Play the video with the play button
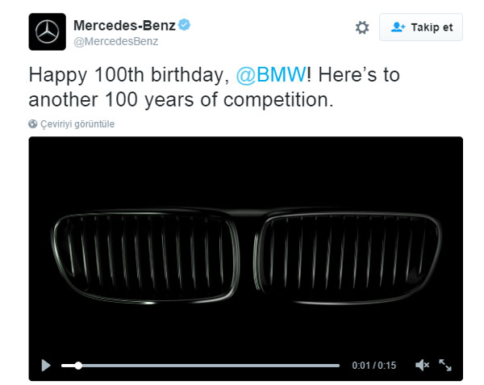Viewport: 484px width, 385px height. tap(46, 365)
